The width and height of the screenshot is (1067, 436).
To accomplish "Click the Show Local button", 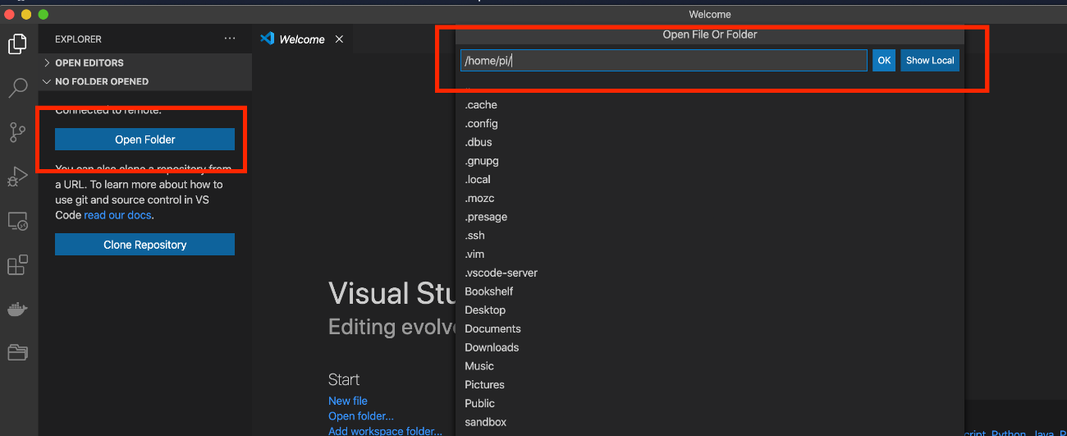I will (930, 61).
